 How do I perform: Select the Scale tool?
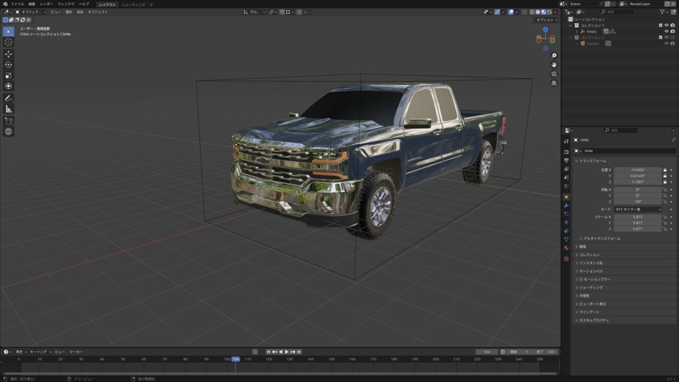click(x=8, y=76)
